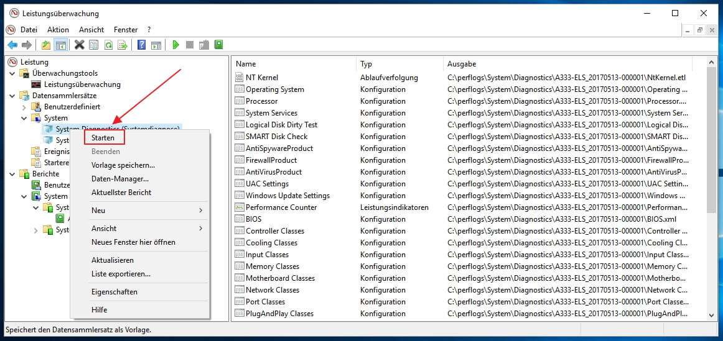This screenshot has width=723, height=341.
Task: Collapse the Datensammlersätze tree node
Action: click(x=13, y=96)
